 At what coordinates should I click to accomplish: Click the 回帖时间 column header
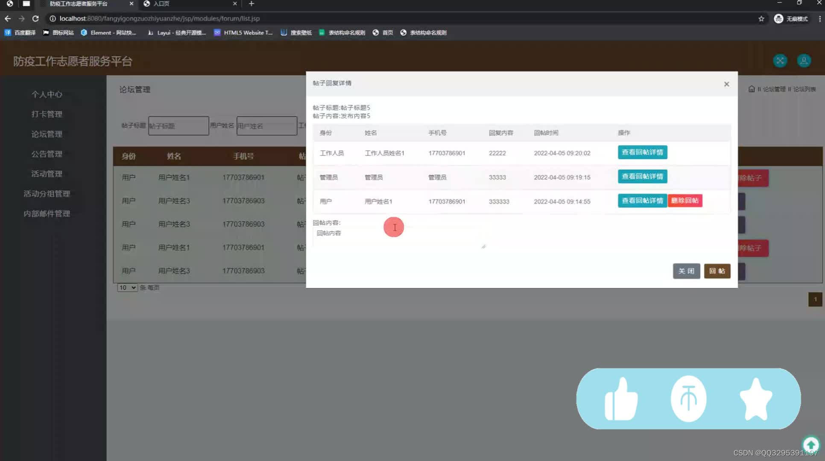point(546,133)
